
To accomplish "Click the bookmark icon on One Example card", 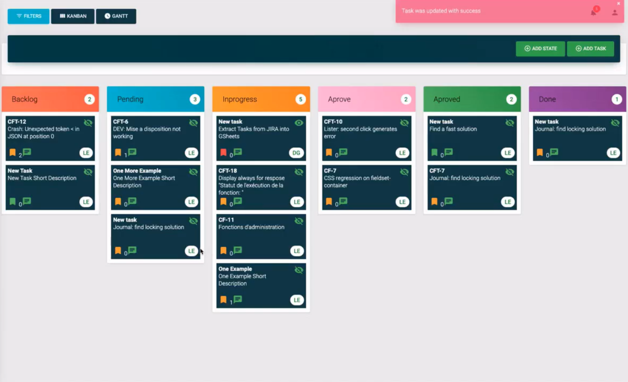I will (223, 299).
